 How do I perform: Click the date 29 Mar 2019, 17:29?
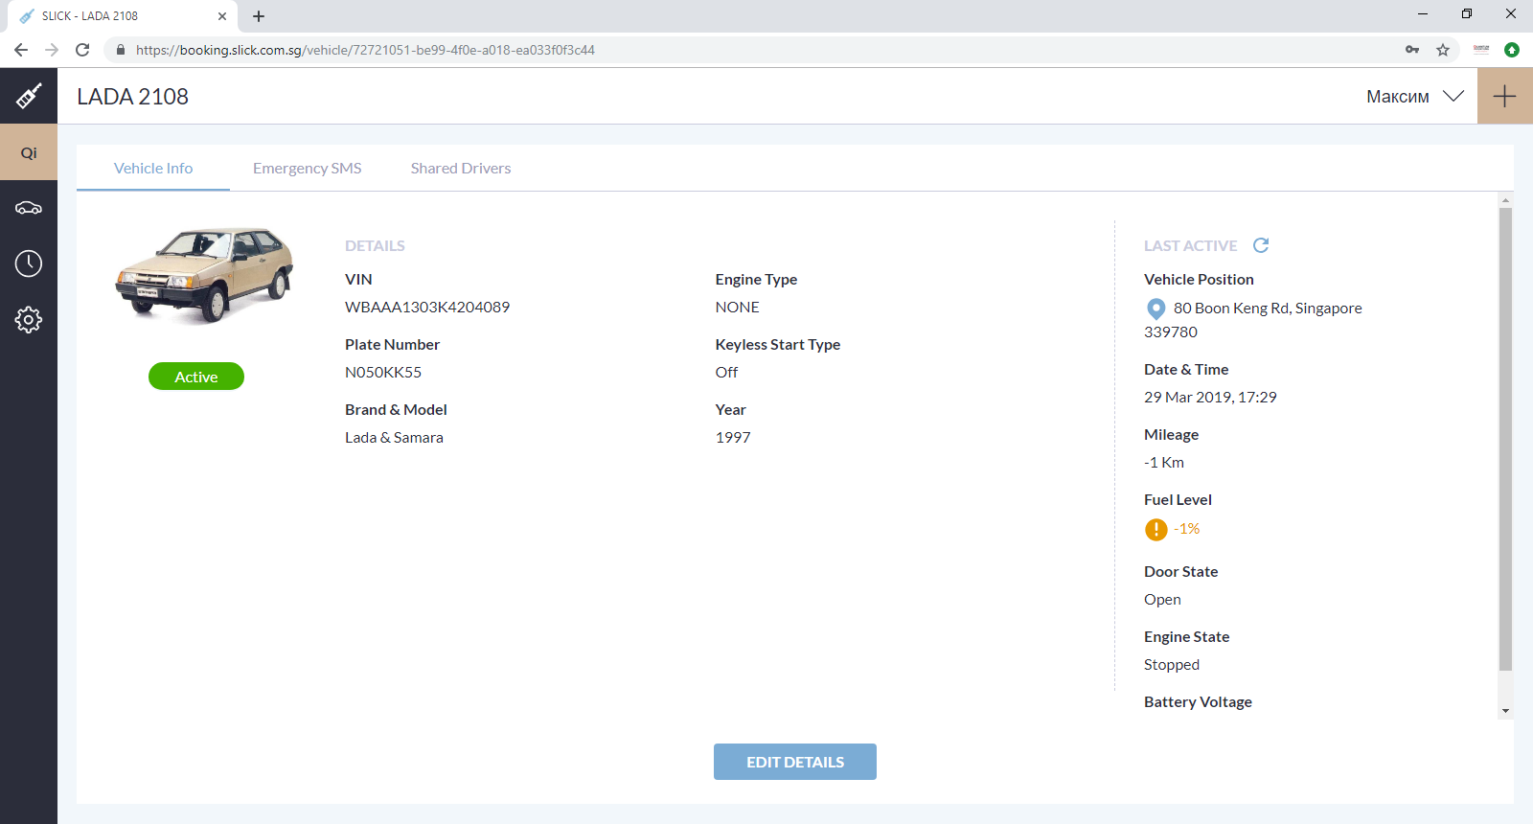1210,397
